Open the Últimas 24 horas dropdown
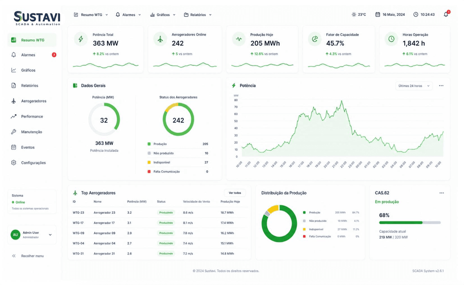The height and width of the screenshot is (285, 464). pos(414,86)
